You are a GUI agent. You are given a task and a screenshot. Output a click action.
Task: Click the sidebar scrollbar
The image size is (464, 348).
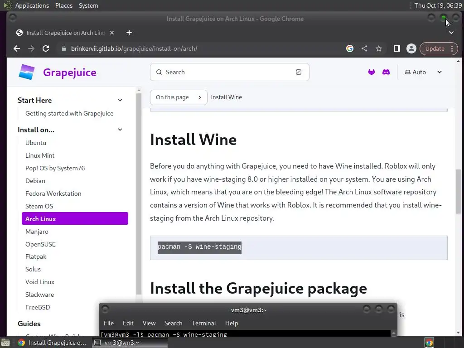(x=139, y=194)
